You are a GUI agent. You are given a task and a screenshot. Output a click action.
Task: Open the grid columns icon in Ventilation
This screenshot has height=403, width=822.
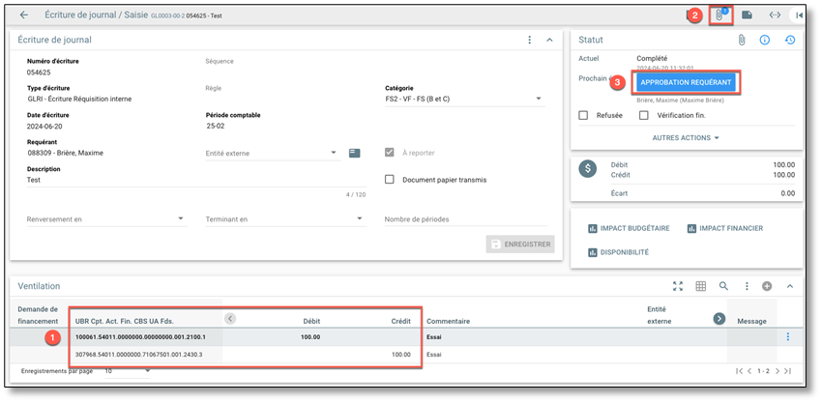(x=701, y=286)
